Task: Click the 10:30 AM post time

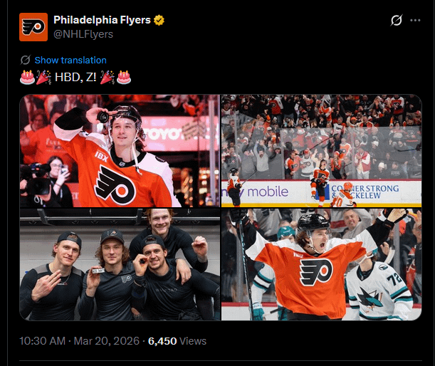Action: pos(43,341)
